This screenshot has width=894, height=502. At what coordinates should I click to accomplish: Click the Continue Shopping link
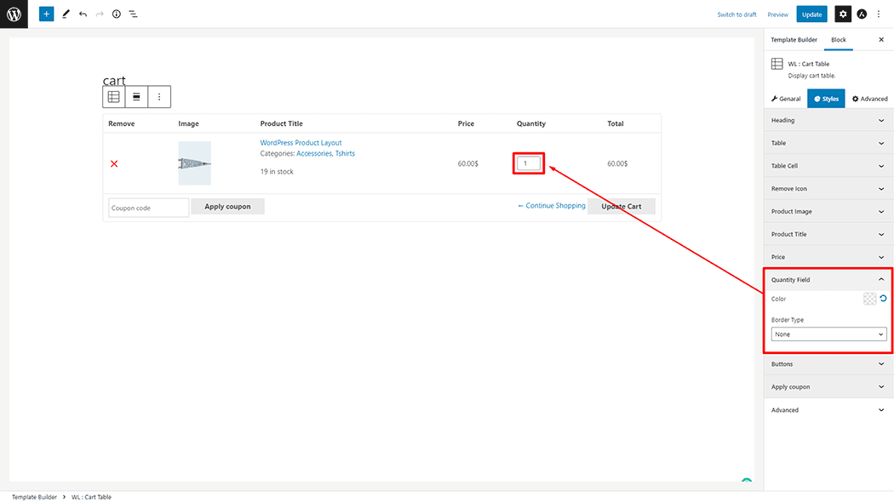point(552,206)
